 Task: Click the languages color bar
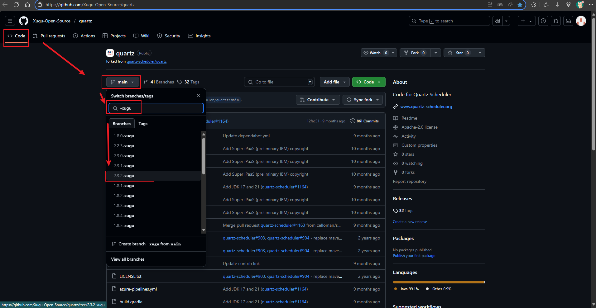pos(439,282)
